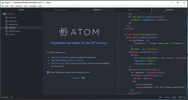This screenshot has height=100, width=188.
Task: Open the 0 files git status indicator
Action: 182,97
